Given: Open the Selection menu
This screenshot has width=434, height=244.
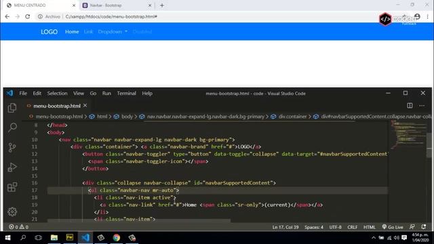Looking at the screenshot, I should coord(57,94).
